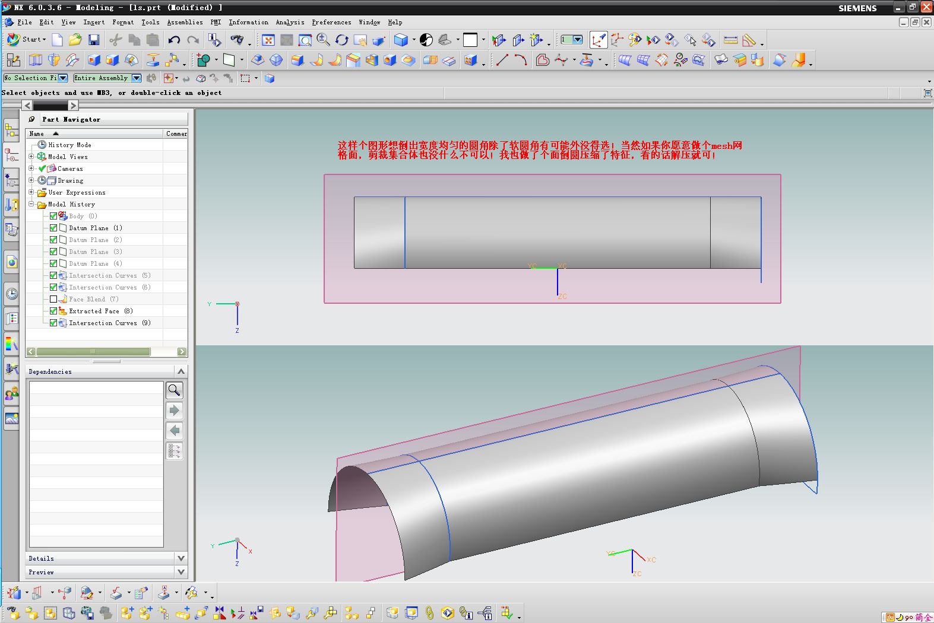Expand the Model Views tree node
The height and width of the screenshot is (623, 934).
pyautogui.click(x=31, y=157)
